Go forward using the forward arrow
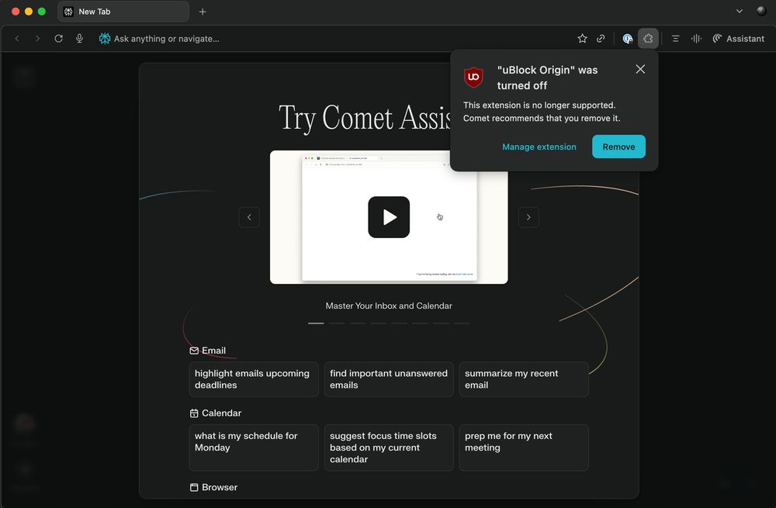 37,39
